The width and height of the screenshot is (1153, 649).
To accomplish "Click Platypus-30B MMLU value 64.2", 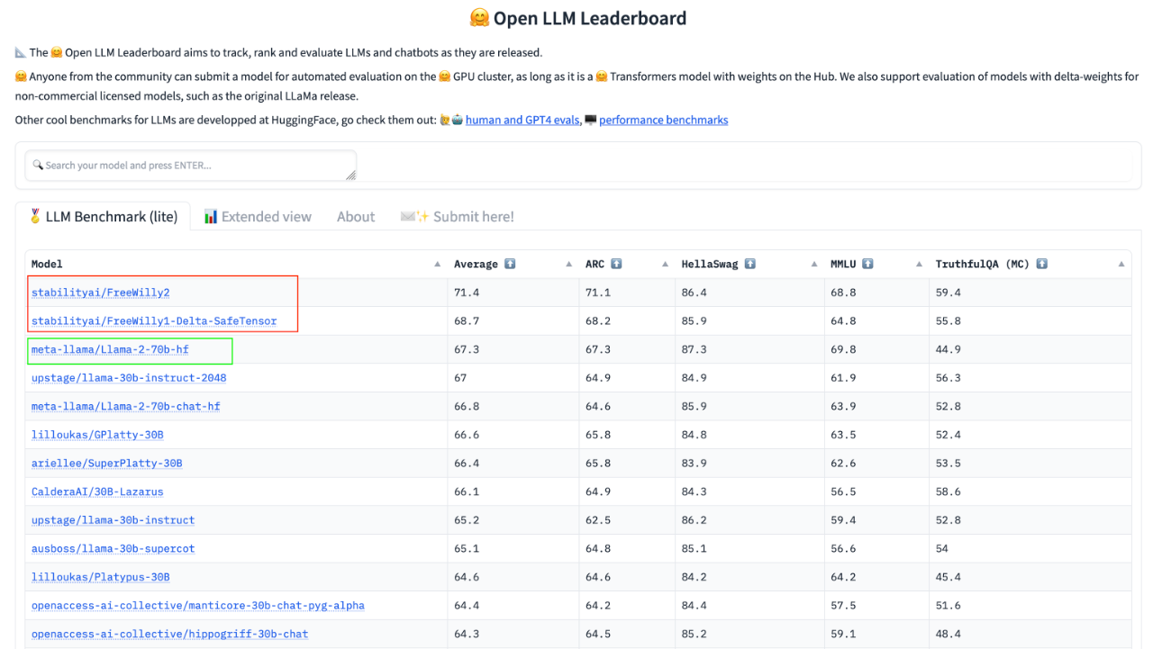I will pyautogui.click(x=843, y=577).
